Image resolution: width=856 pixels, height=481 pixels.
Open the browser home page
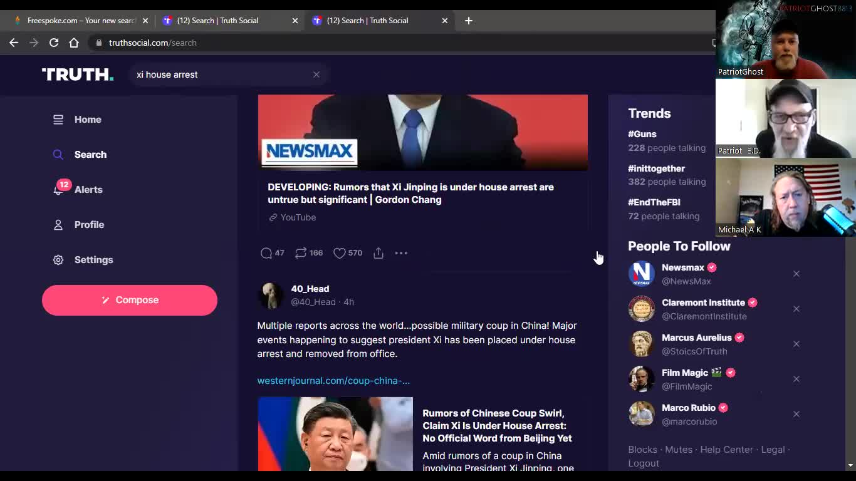point(74,43)
